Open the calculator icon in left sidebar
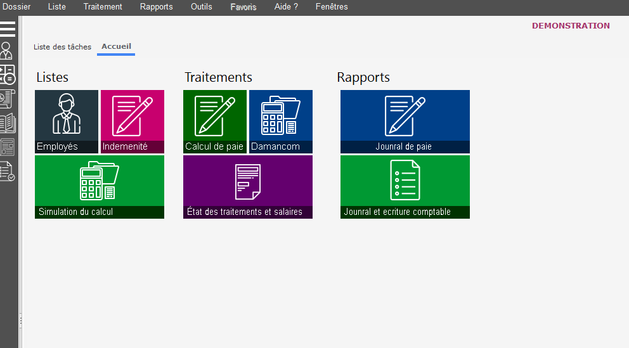Screen dimensions: 629x348 [x=7, y=74]
